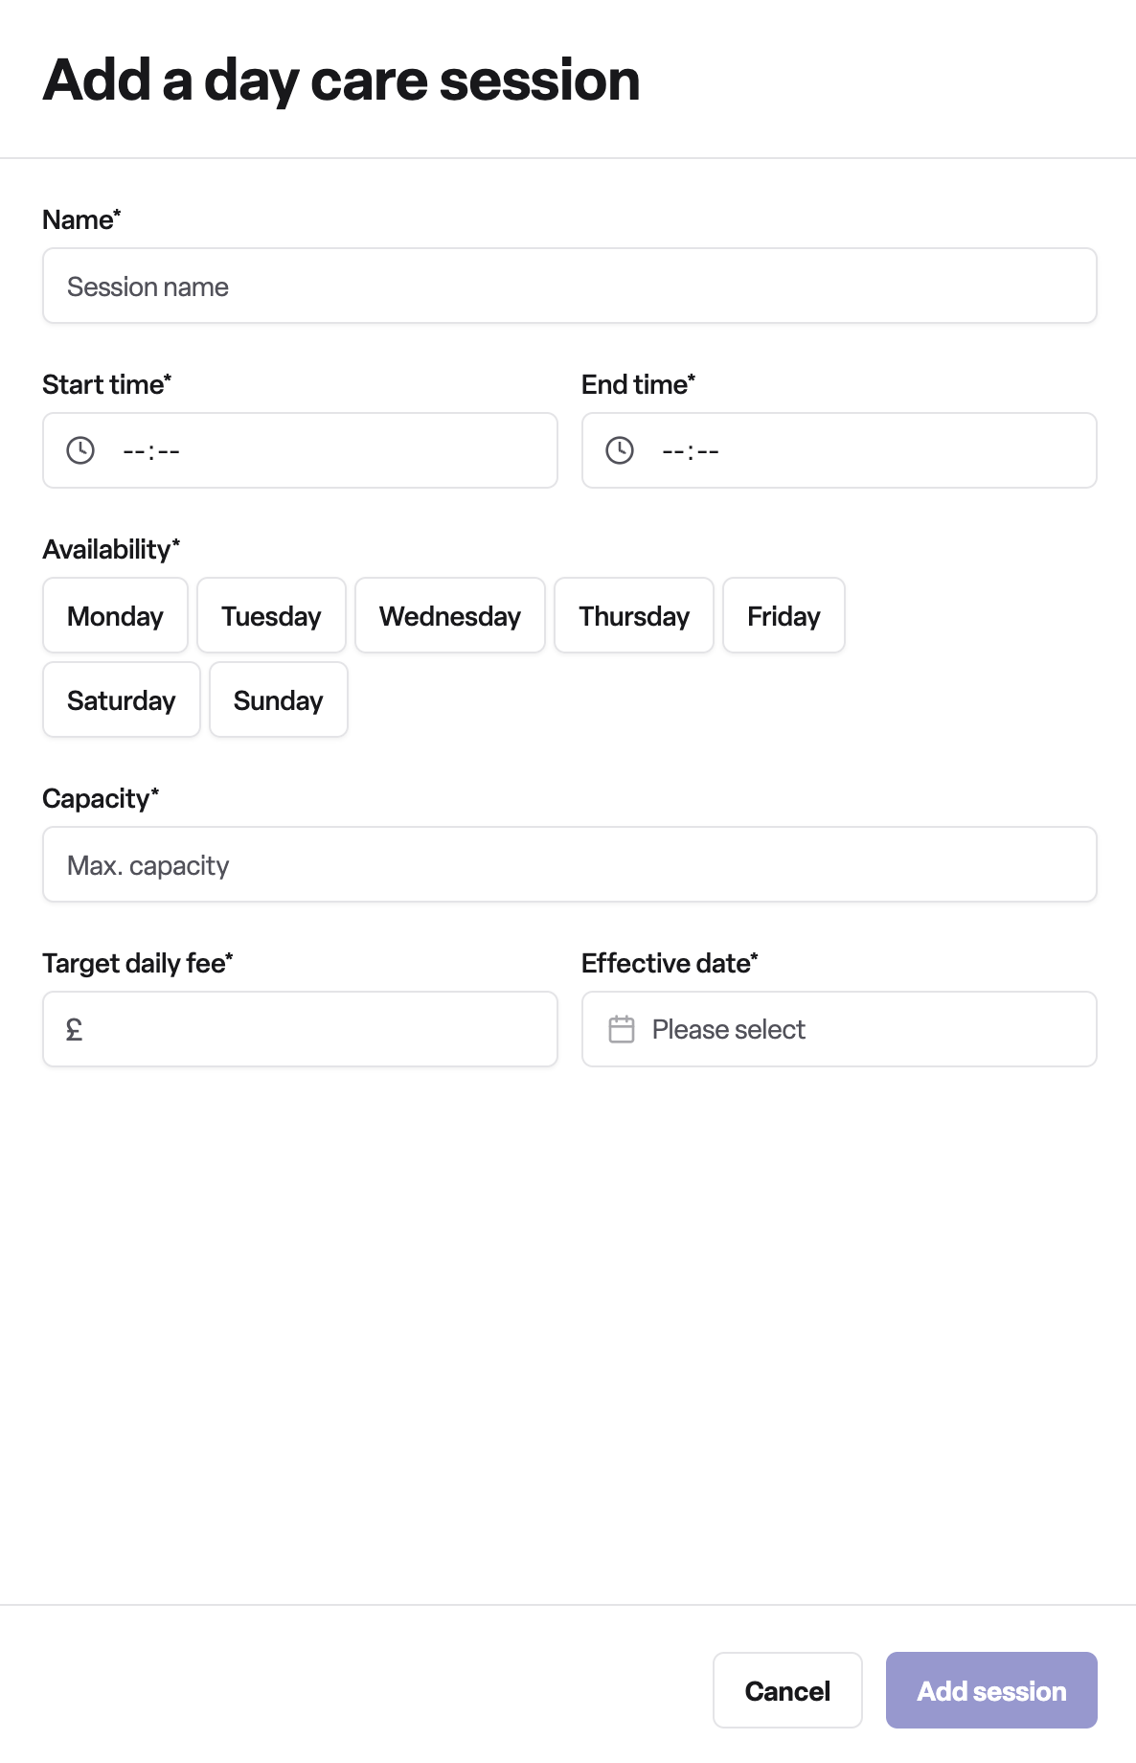The image size is (1136, 1763).
Task: Click the calendar icon in Effective date
Action: [622, 1029]
